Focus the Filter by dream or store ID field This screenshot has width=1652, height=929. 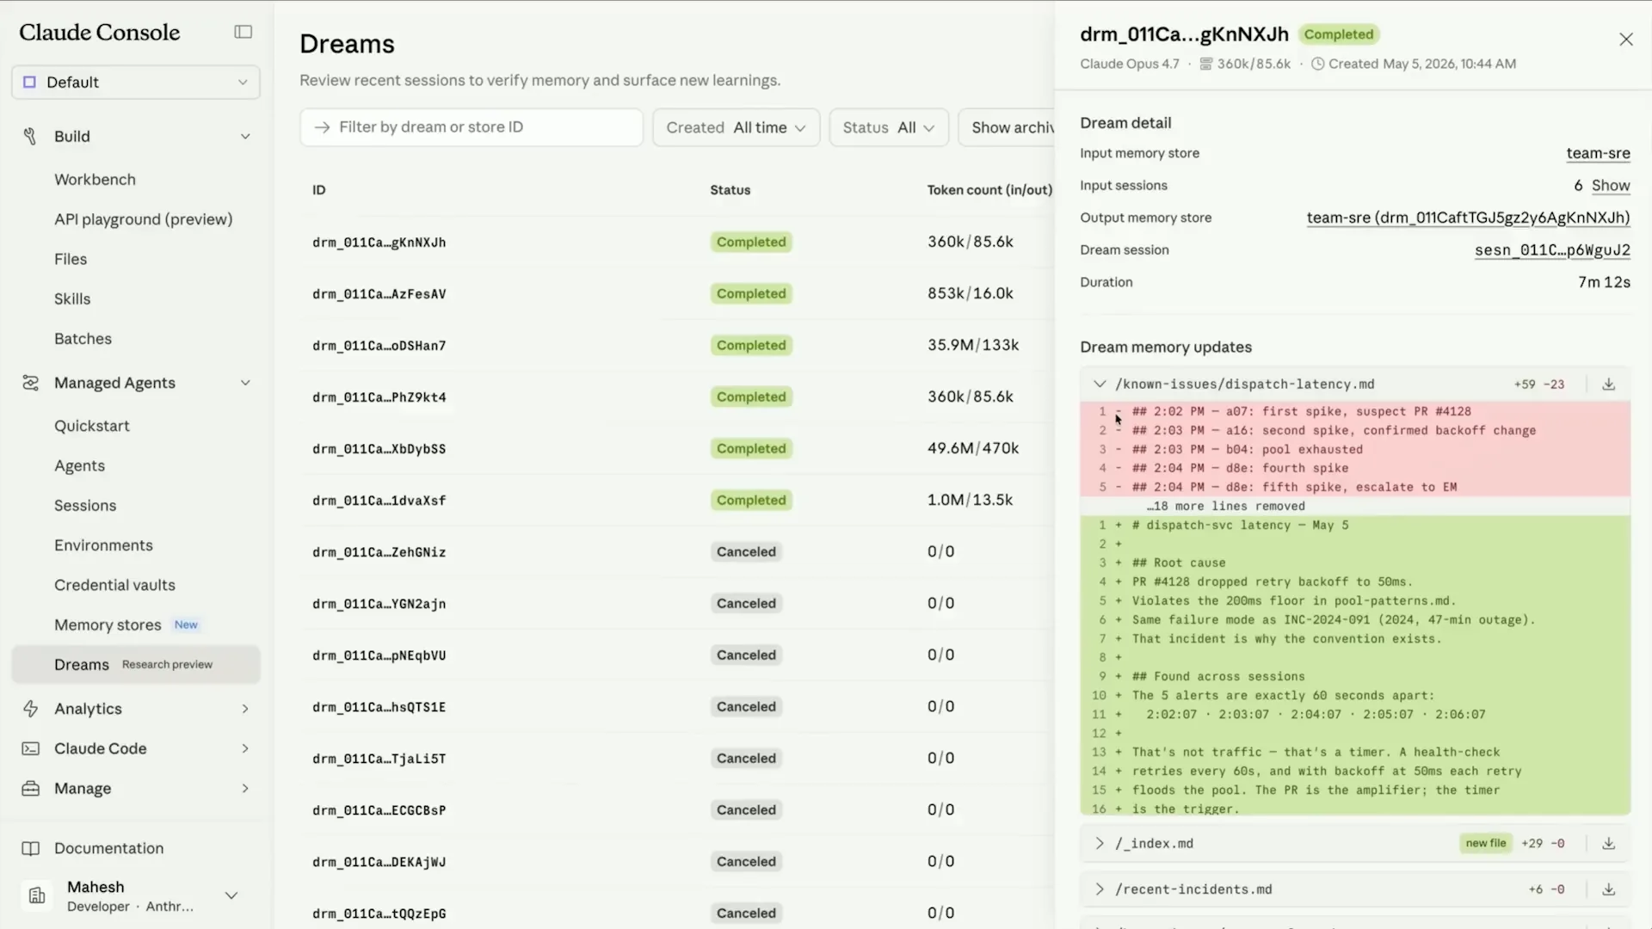(472, 127)
